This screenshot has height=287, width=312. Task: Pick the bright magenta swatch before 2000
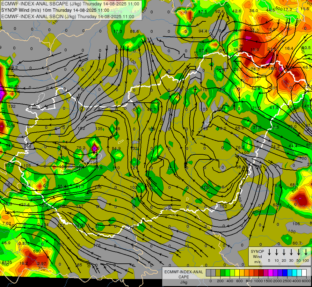pyautogui.click(x=271, y=273)
